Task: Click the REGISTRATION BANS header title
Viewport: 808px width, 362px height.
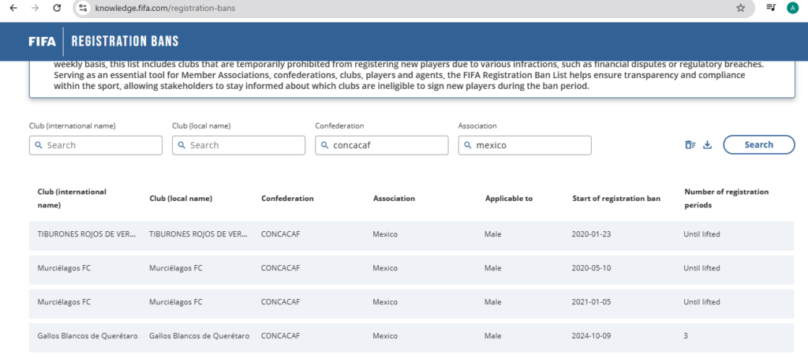Action: point(125,42)
